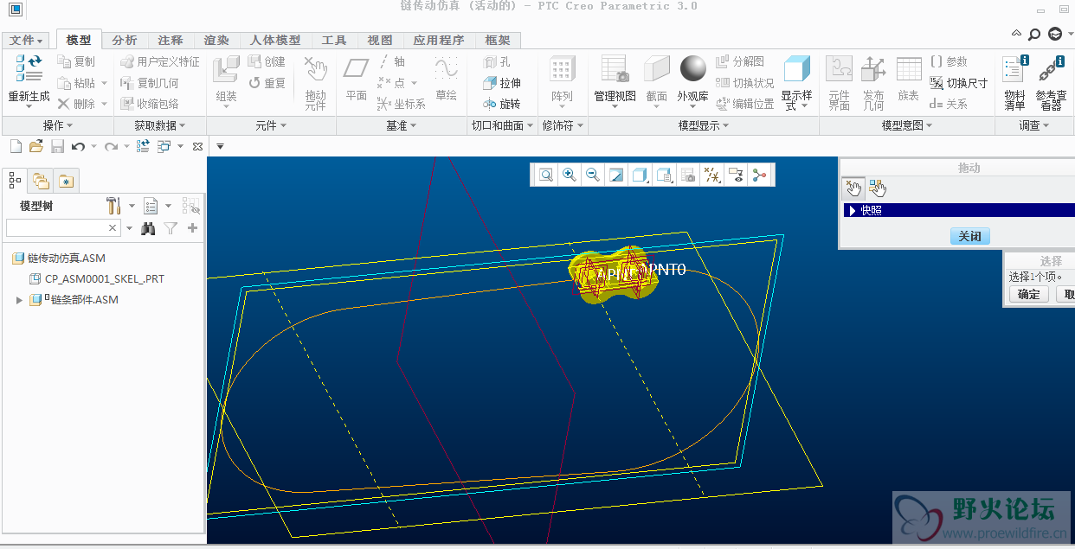
Task: Click the Datum Display Filters icon
Action: pos(711,176)
